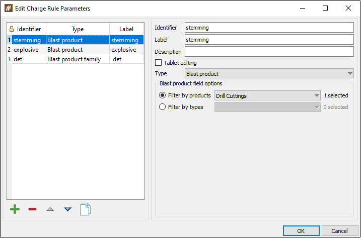361x240 pixels.
Task: Open the Drill Cuttings products dropdown
Action: point(267,95)
